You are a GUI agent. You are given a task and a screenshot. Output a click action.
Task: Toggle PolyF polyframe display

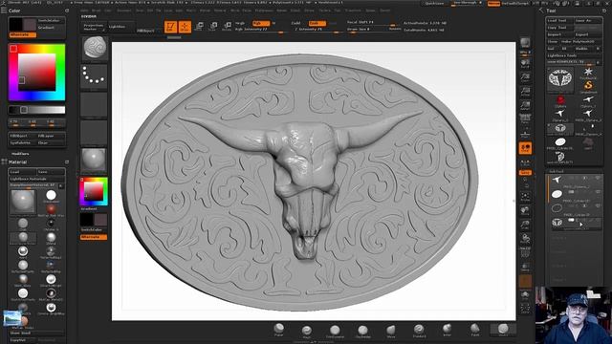(525, 252)
